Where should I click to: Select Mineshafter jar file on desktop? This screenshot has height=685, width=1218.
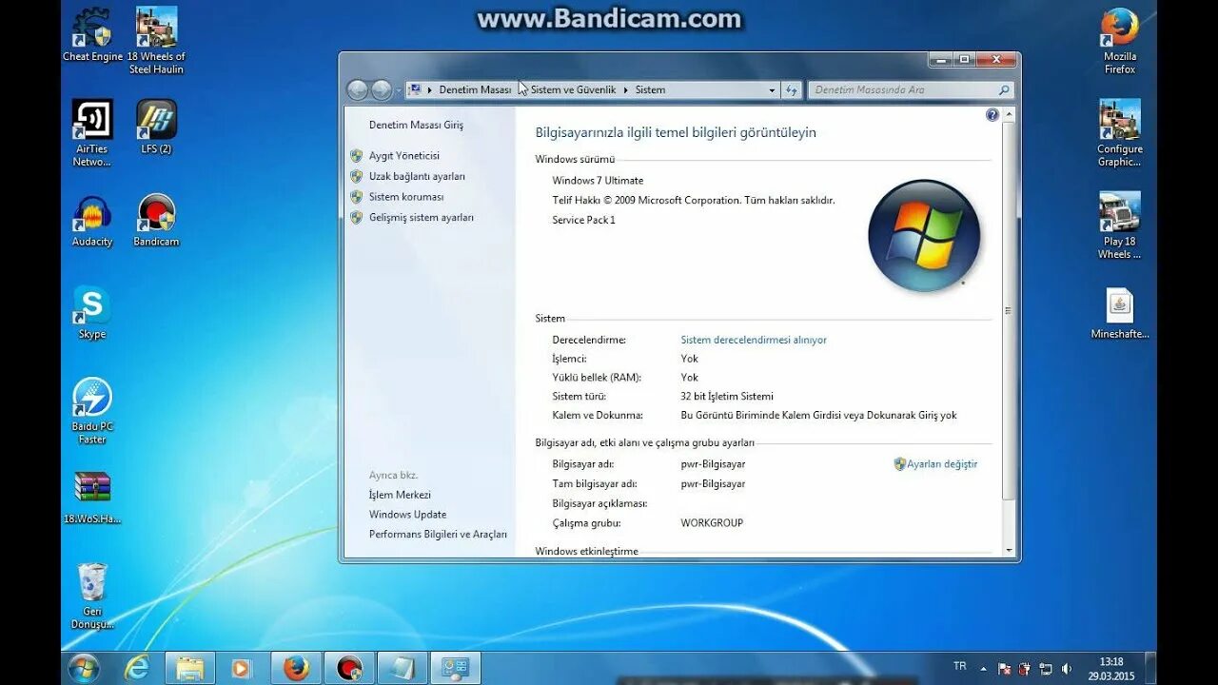tap(1120, 313)
